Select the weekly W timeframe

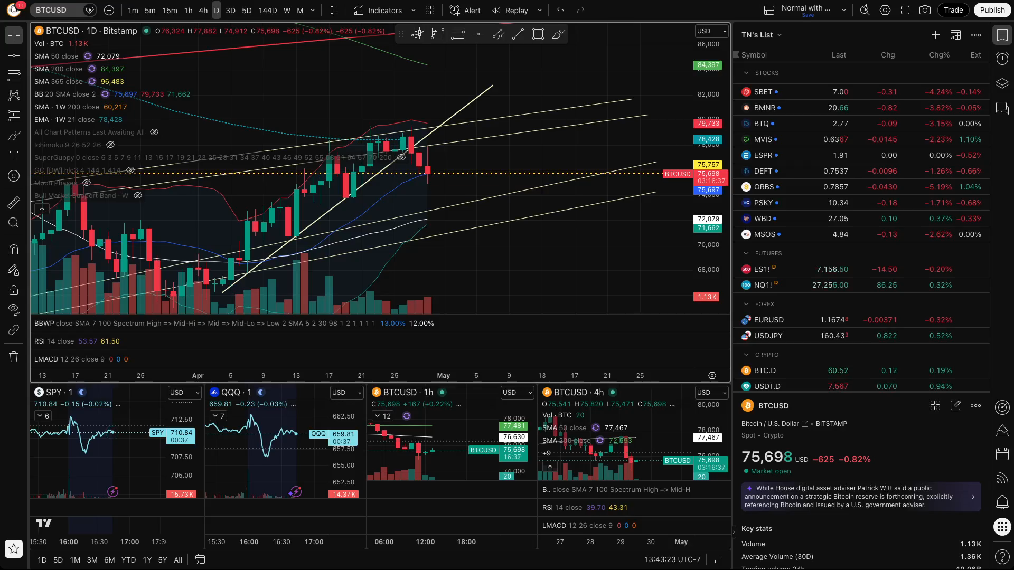(x=287, y=10)
